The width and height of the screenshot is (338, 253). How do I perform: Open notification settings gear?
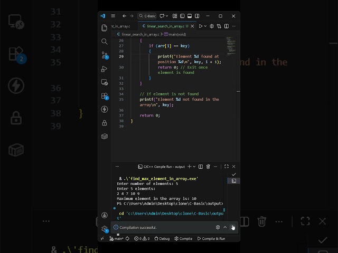[218, 227]
